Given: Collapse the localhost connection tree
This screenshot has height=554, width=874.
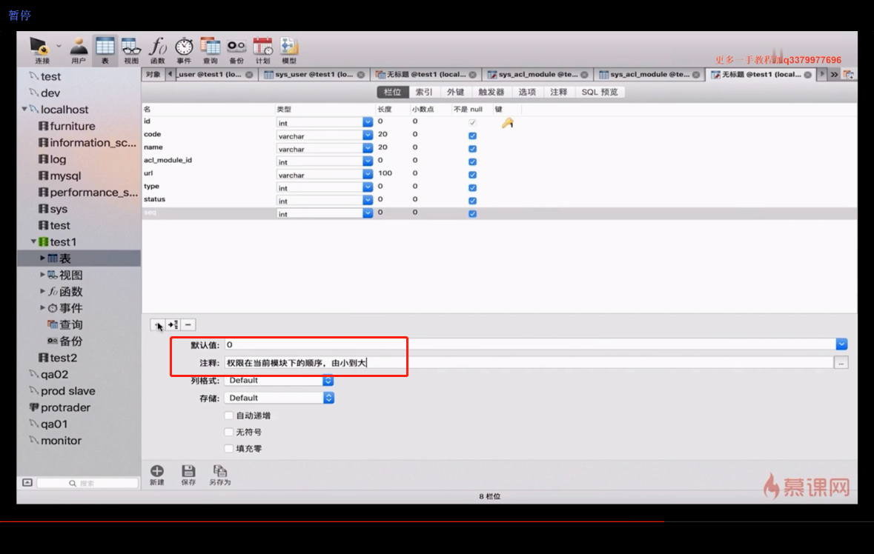Looking at the screenshot, I should click(24, 109).
